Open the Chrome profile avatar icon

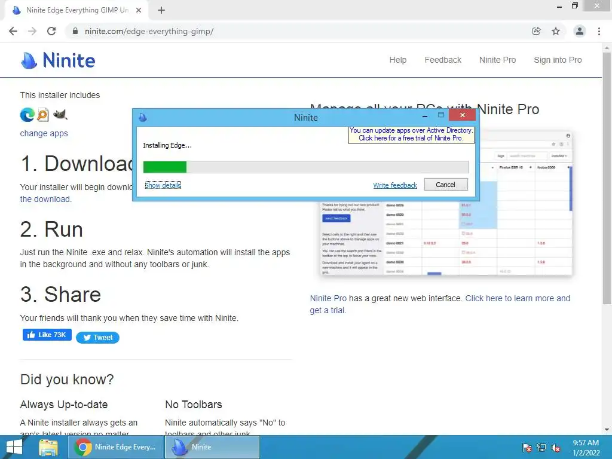580,31
